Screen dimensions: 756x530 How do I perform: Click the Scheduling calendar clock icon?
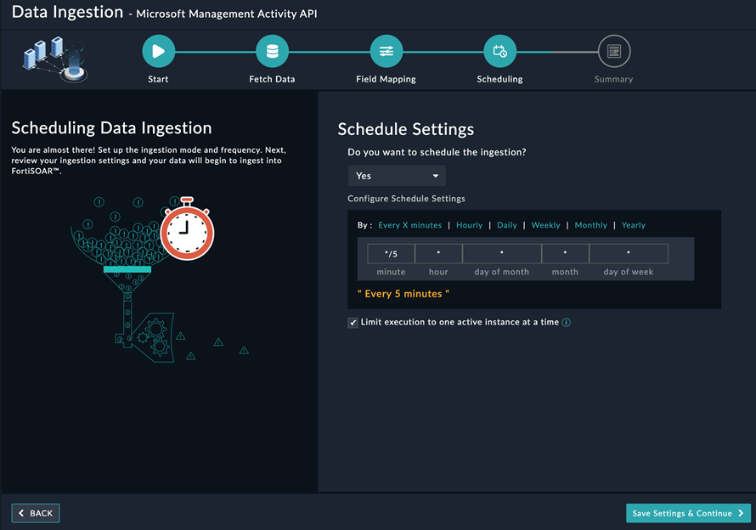[x=499, y=51]
